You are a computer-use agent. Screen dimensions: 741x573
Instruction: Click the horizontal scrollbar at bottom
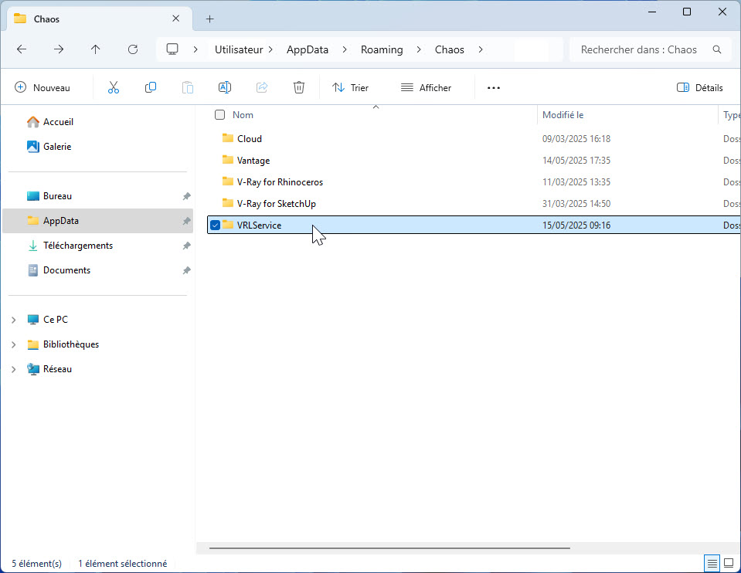click(389, 548)
